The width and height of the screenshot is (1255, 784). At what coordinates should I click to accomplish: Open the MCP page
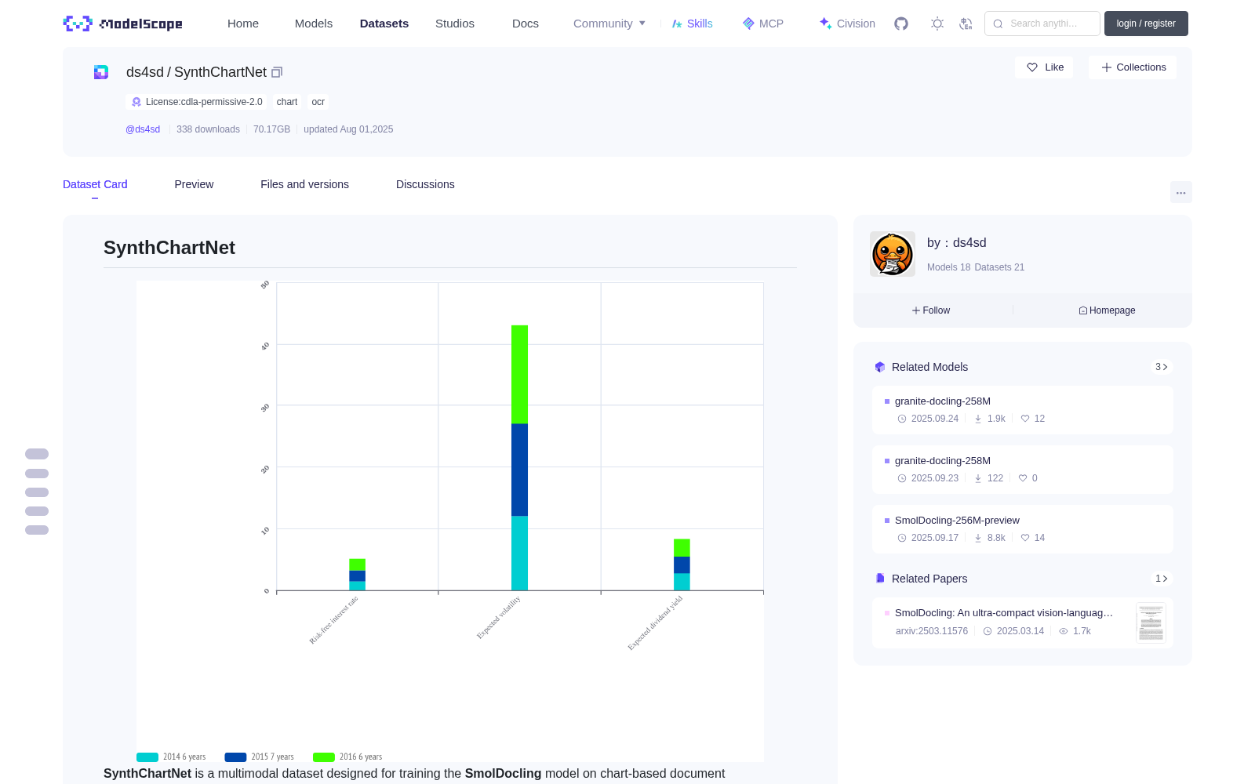coord(763,24)
